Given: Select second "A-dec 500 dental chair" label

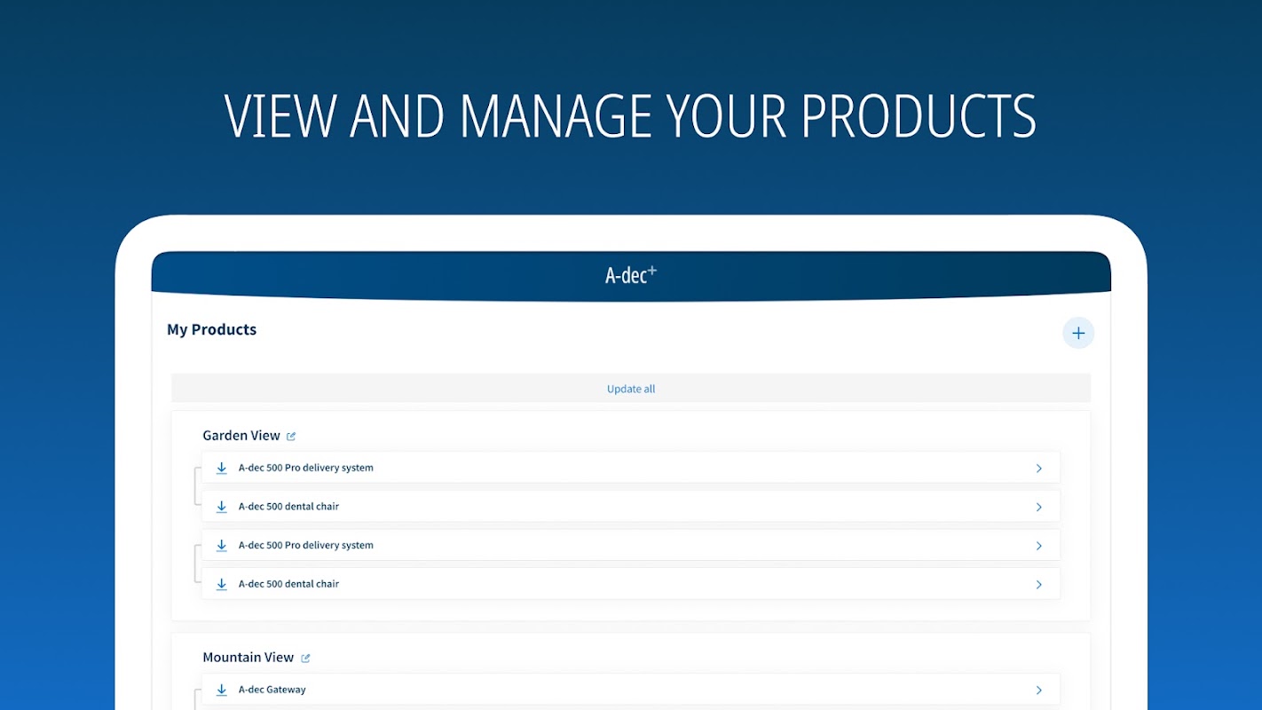Looking at the screenshot, I should (x=288, y=584).
